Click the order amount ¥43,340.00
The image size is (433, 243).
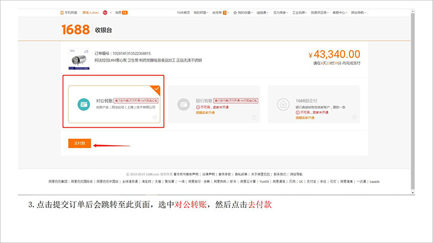[334, 54]
